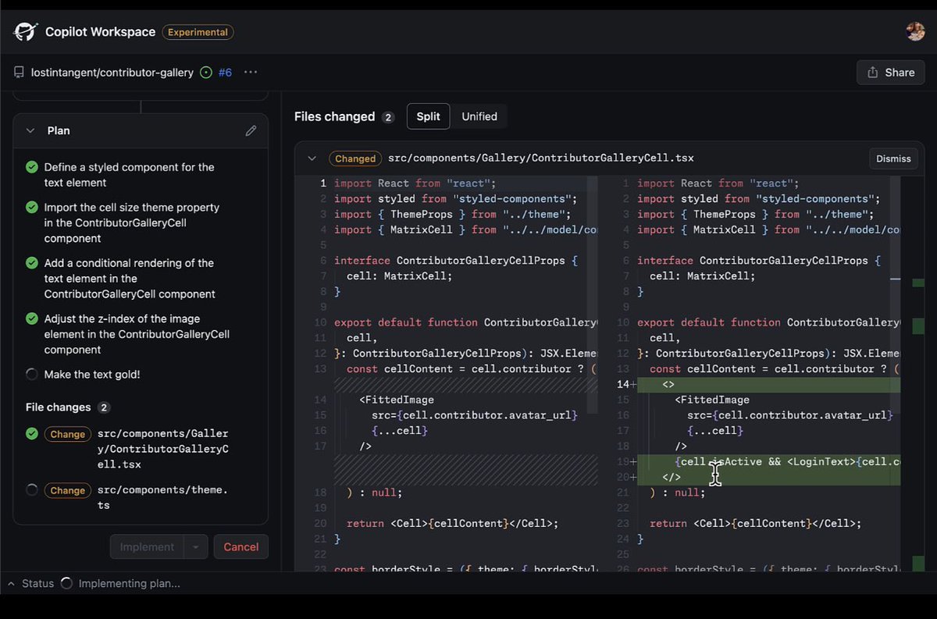Screen dimensions: 937x619
Task: Click the status bar loading spinner
Action: click(66, 583)
